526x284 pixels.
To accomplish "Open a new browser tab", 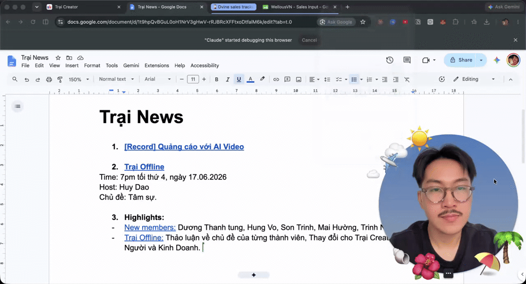I will coord(347,7).
